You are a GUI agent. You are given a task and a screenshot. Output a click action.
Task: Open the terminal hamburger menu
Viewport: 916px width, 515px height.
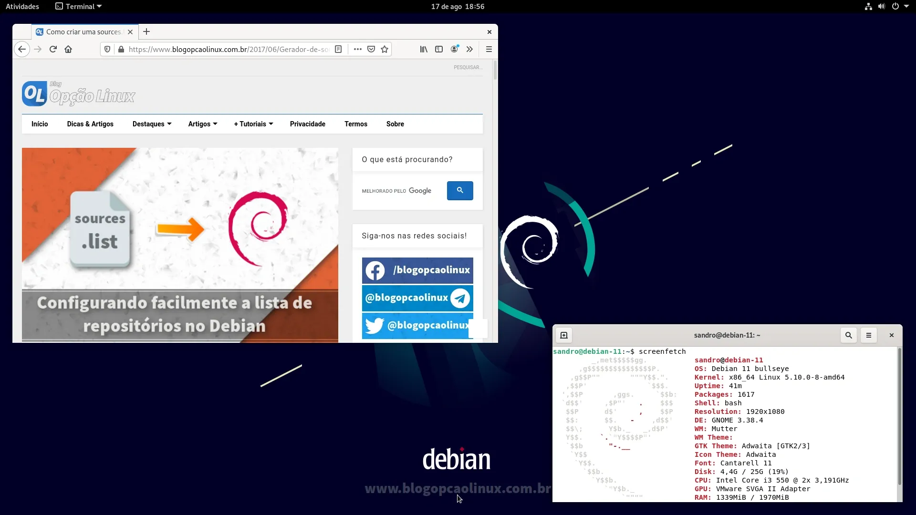click(869, 335)
